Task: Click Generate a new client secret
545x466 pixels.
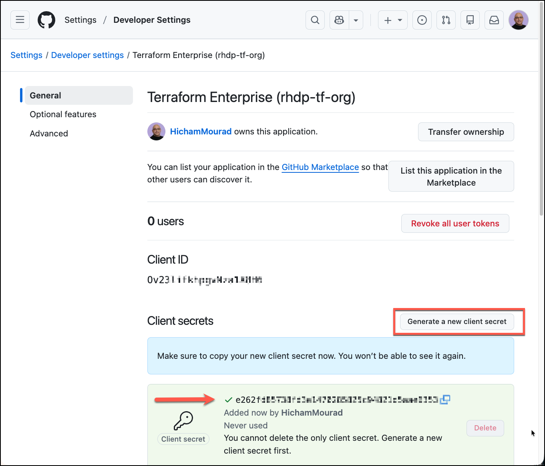Action: pos(457,322)
